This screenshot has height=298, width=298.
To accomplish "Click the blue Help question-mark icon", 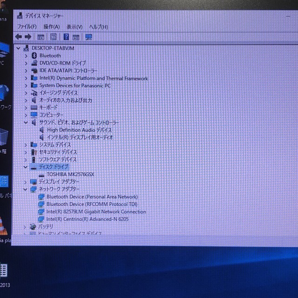I will (x=66, y=37).
